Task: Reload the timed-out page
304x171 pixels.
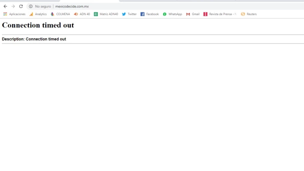Action: pos(21,7)
